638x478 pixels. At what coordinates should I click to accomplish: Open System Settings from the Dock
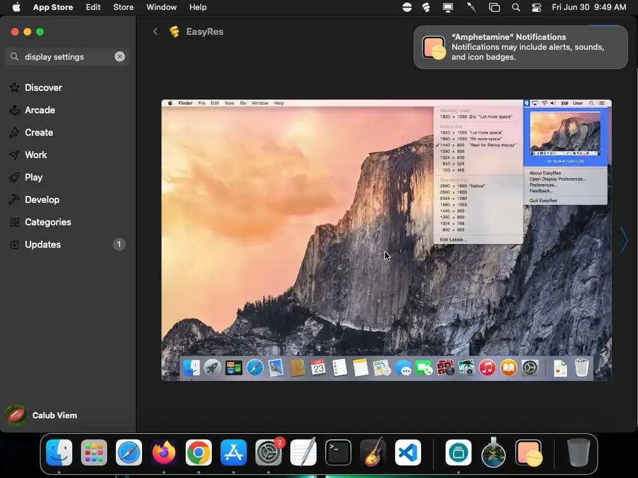coord(269,452)
